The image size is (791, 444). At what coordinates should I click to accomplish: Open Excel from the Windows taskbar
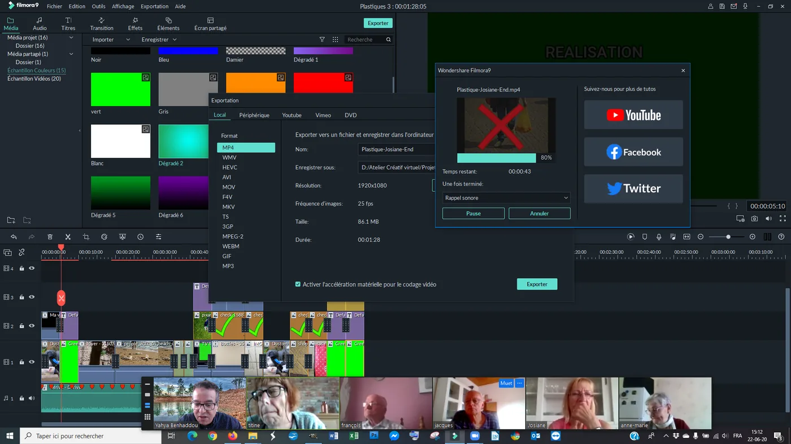point(354,436)
